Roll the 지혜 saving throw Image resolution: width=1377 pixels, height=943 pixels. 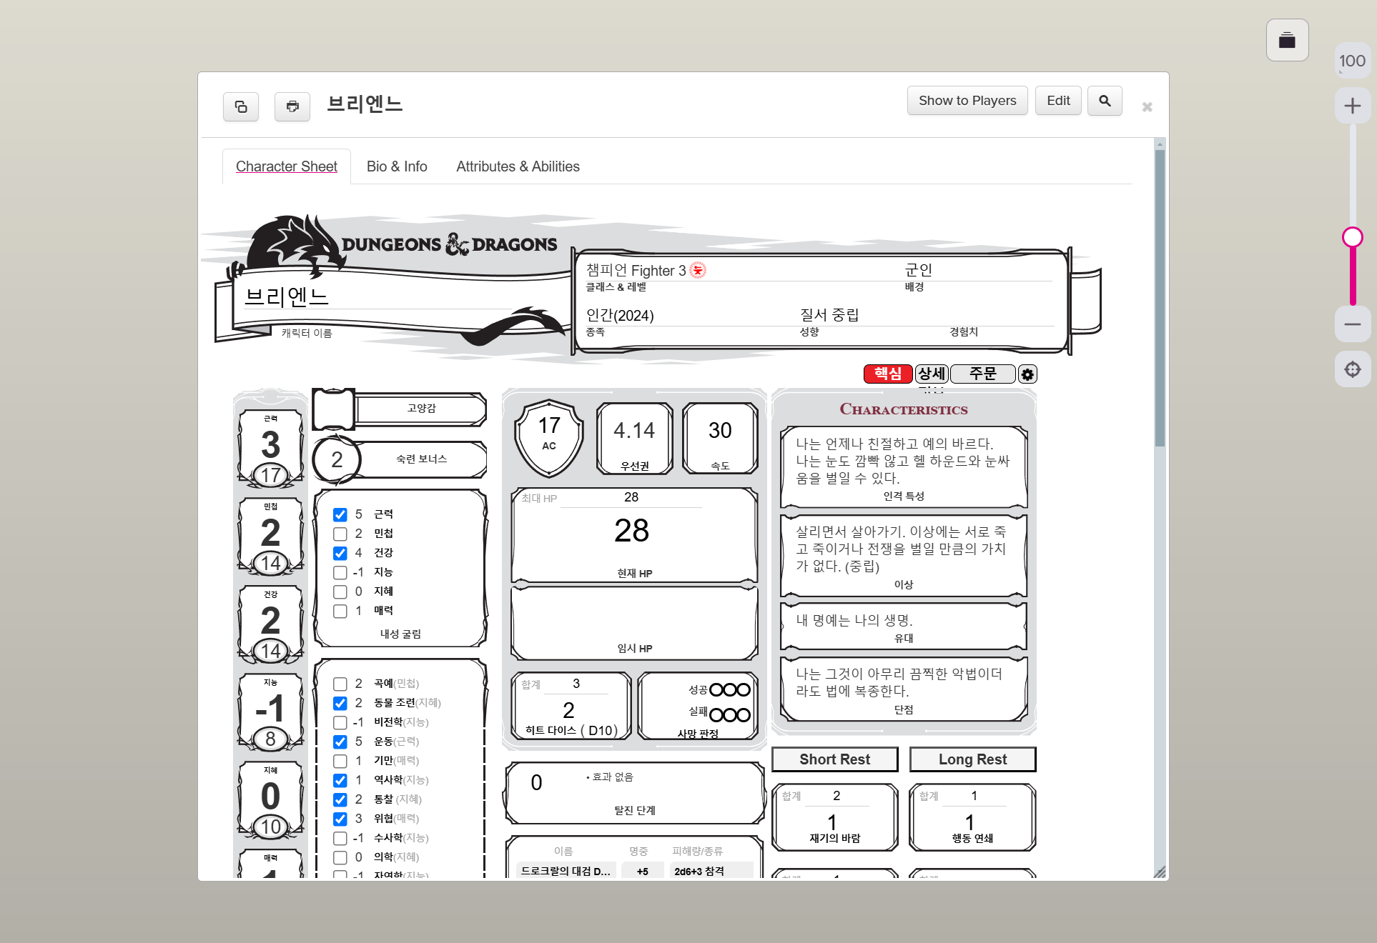(383, 592)
